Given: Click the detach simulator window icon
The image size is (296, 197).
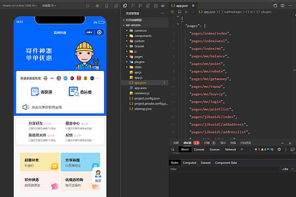Looking at the screenshot, I should (116, 6).
